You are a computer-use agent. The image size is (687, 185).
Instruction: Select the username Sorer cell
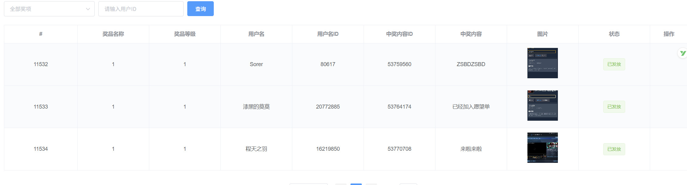pos(256,64)
